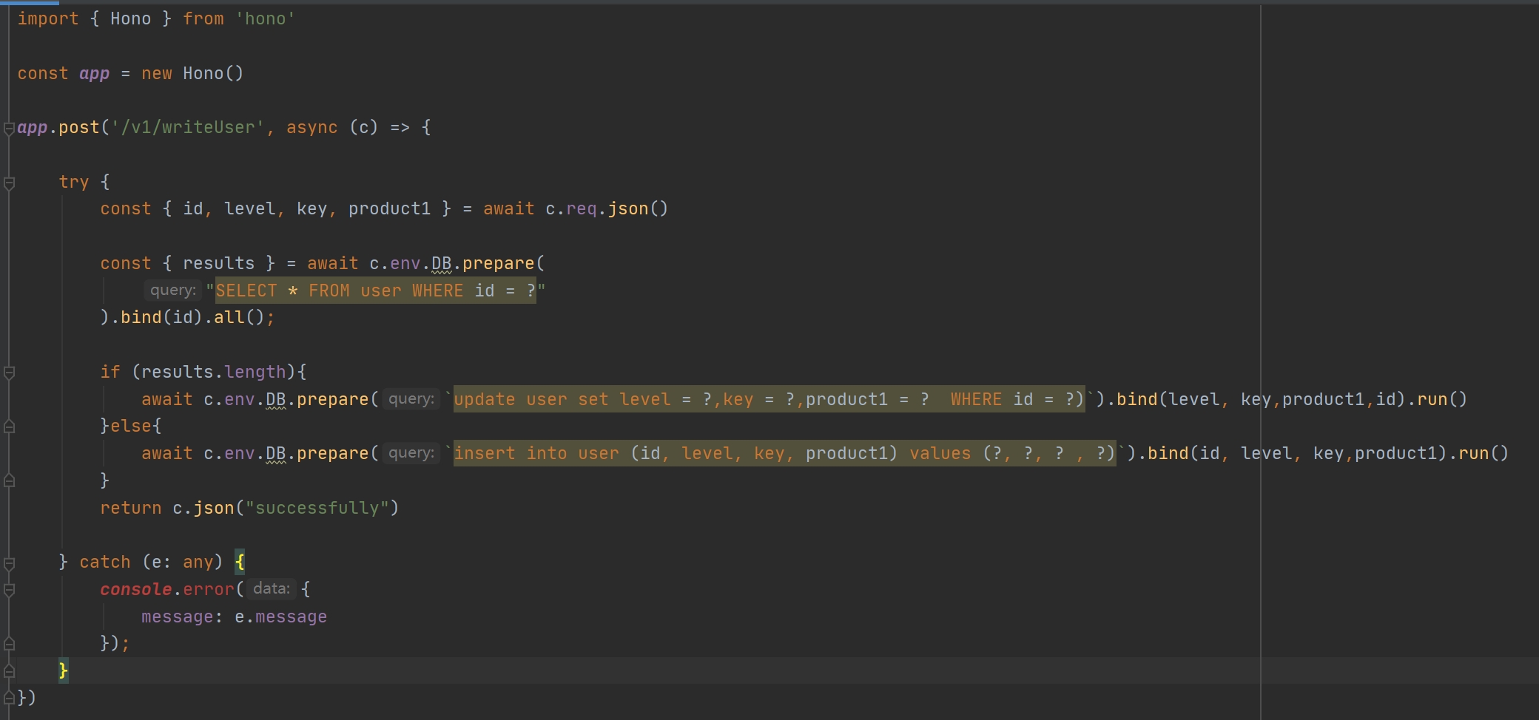
Task: Click Hono() constructor call
Action: point(213,73)
